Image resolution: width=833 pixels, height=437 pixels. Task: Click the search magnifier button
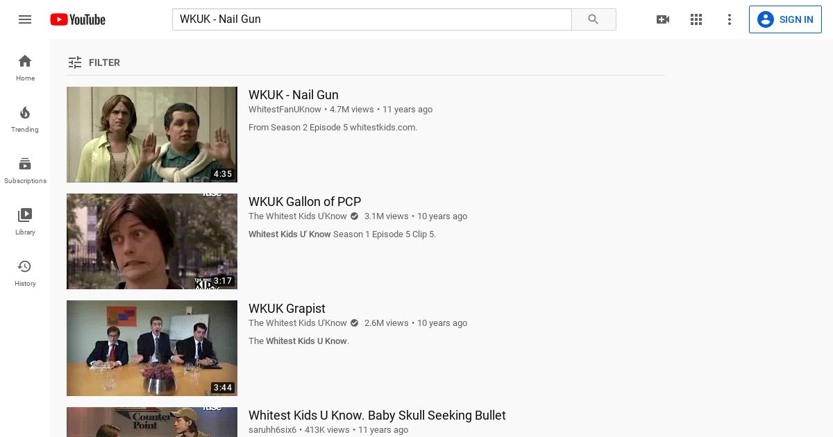(594, 19)
